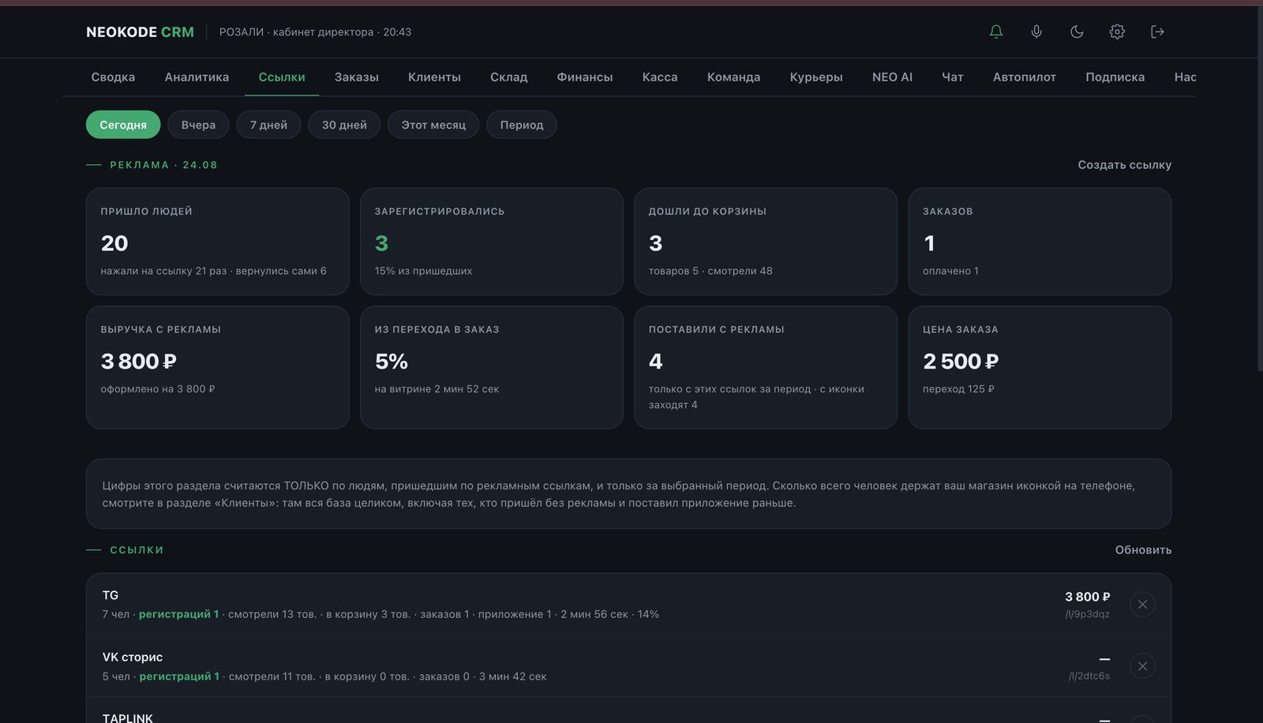Switch to the Склад tab
Screen dimensions: 1263x723
508,77
